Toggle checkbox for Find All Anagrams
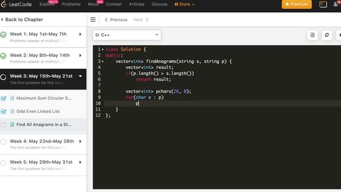The width and height of the screenshot is (341, 192). coord(4,125)
